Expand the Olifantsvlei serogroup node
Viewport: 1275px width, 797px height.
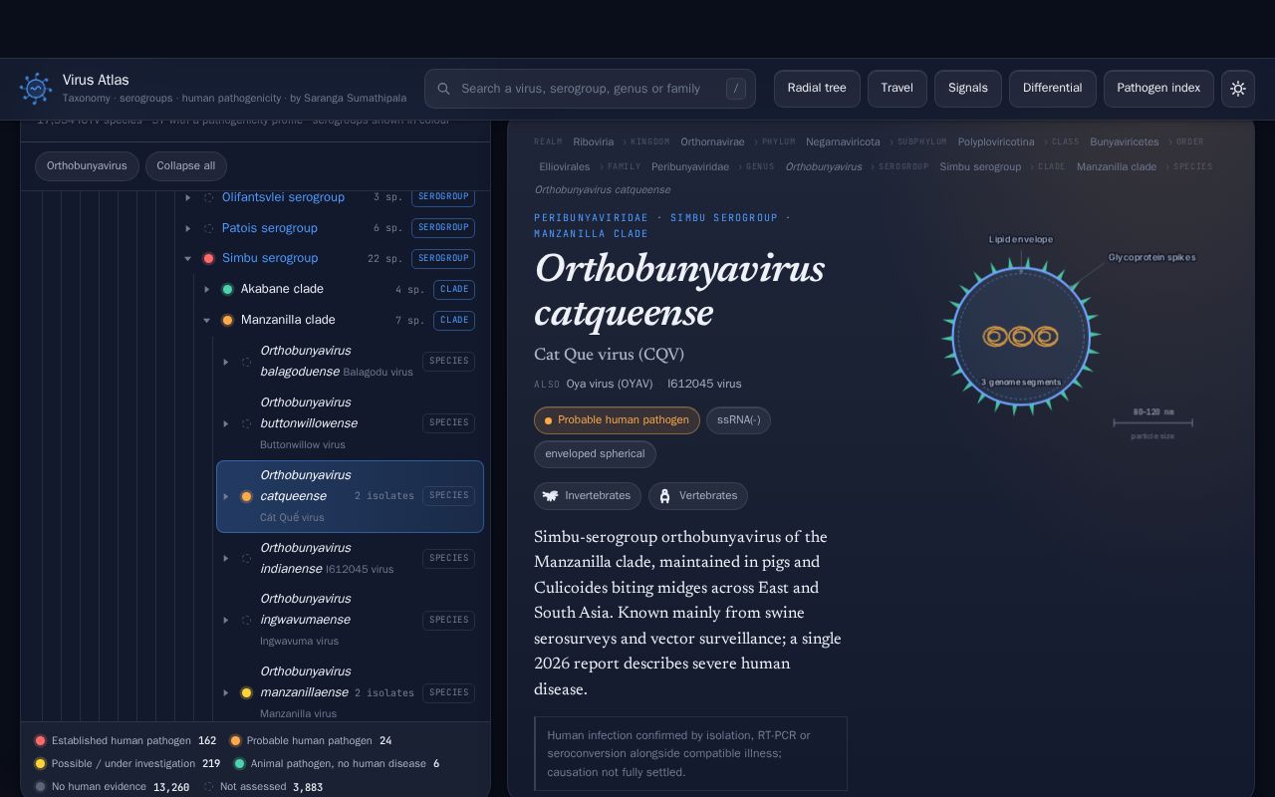[187, 197]
